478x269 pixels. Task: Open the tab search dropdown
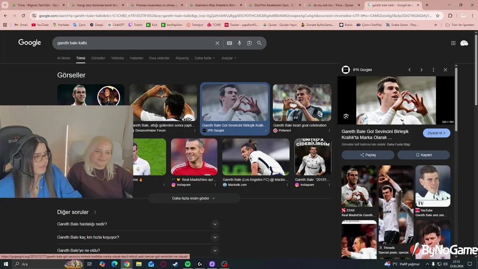coord(5,5)
